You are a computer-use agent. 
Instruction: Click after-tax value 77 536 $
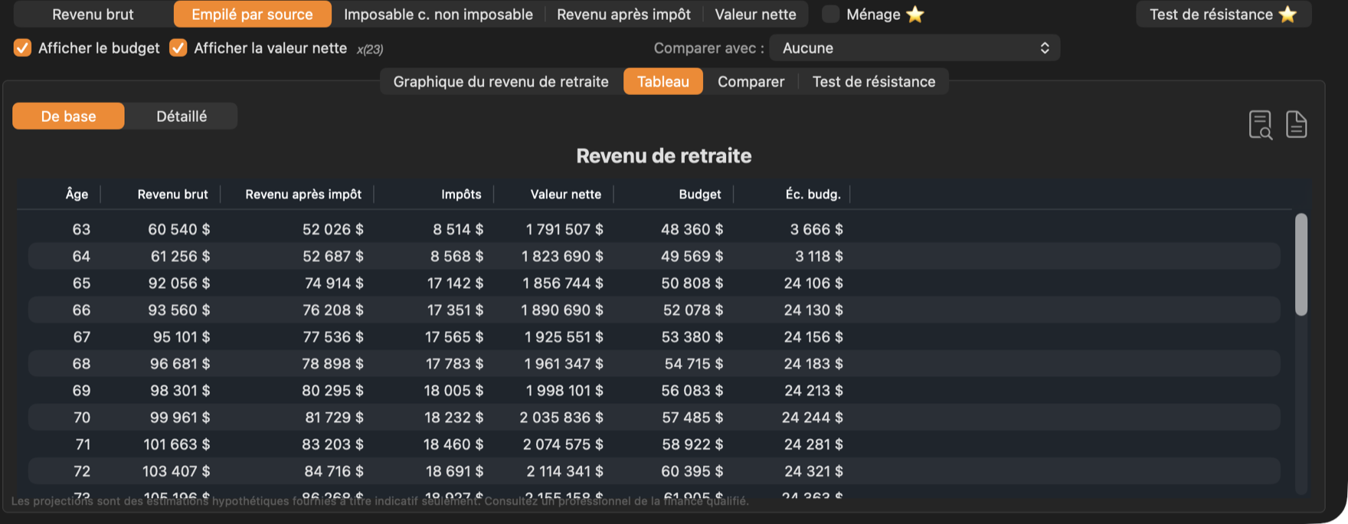coord(333,336)
